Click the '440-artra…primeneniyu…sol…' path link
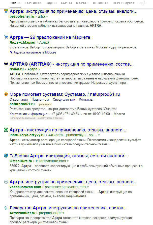153x225 pixels. click(73, 135)
